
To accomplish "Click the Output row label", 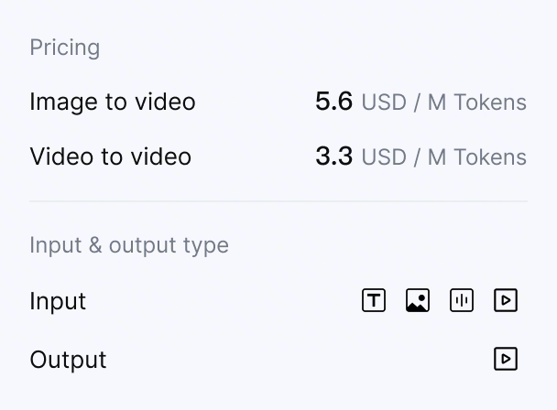I will click(x=69, y=360).
